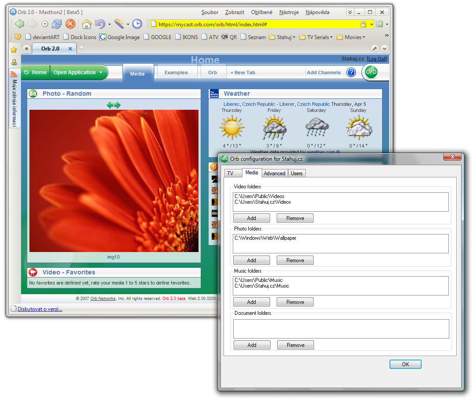Click The Weather Channel logo icon
The image size is (473, 400).
tap(214, 94)
